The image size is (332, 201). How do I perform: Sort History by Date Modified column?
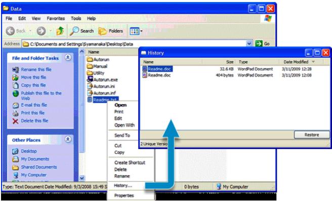[x=301, y=62]
